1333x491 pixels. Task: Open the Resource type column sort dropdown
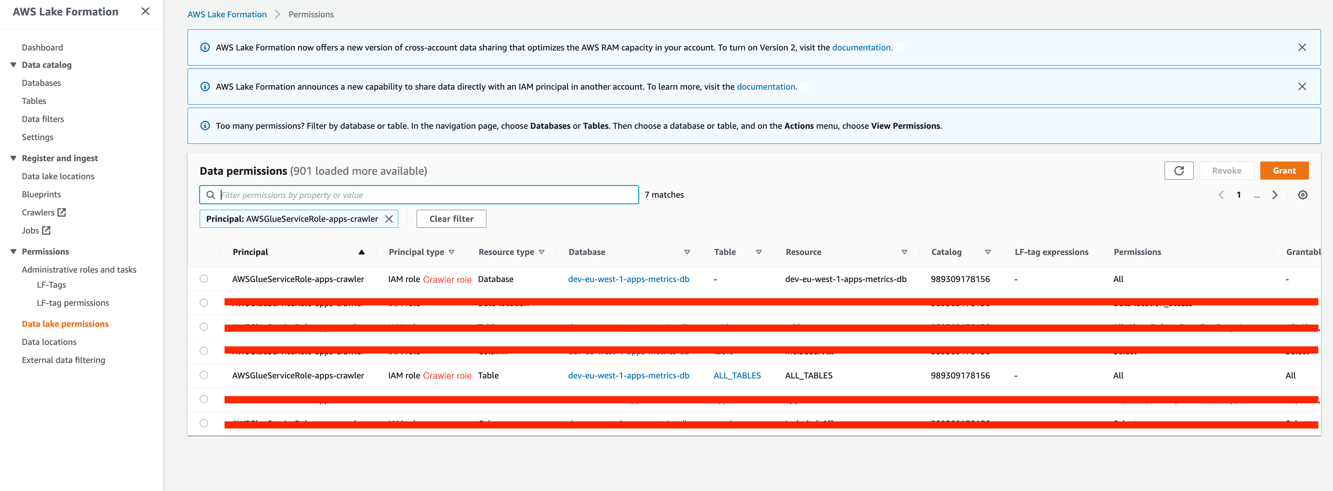pyautogui.click(x=542, y=253)
